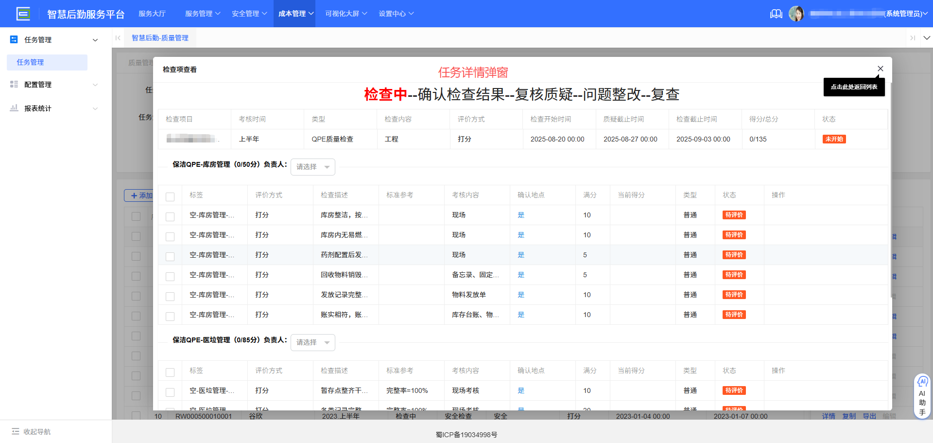
Task: Click the platform logo icon in header
Action: (x=23, y=14)
